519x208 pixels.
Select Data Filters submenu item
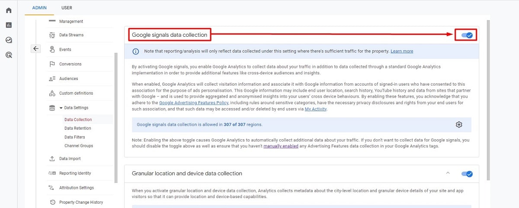(x=75, y=137)
